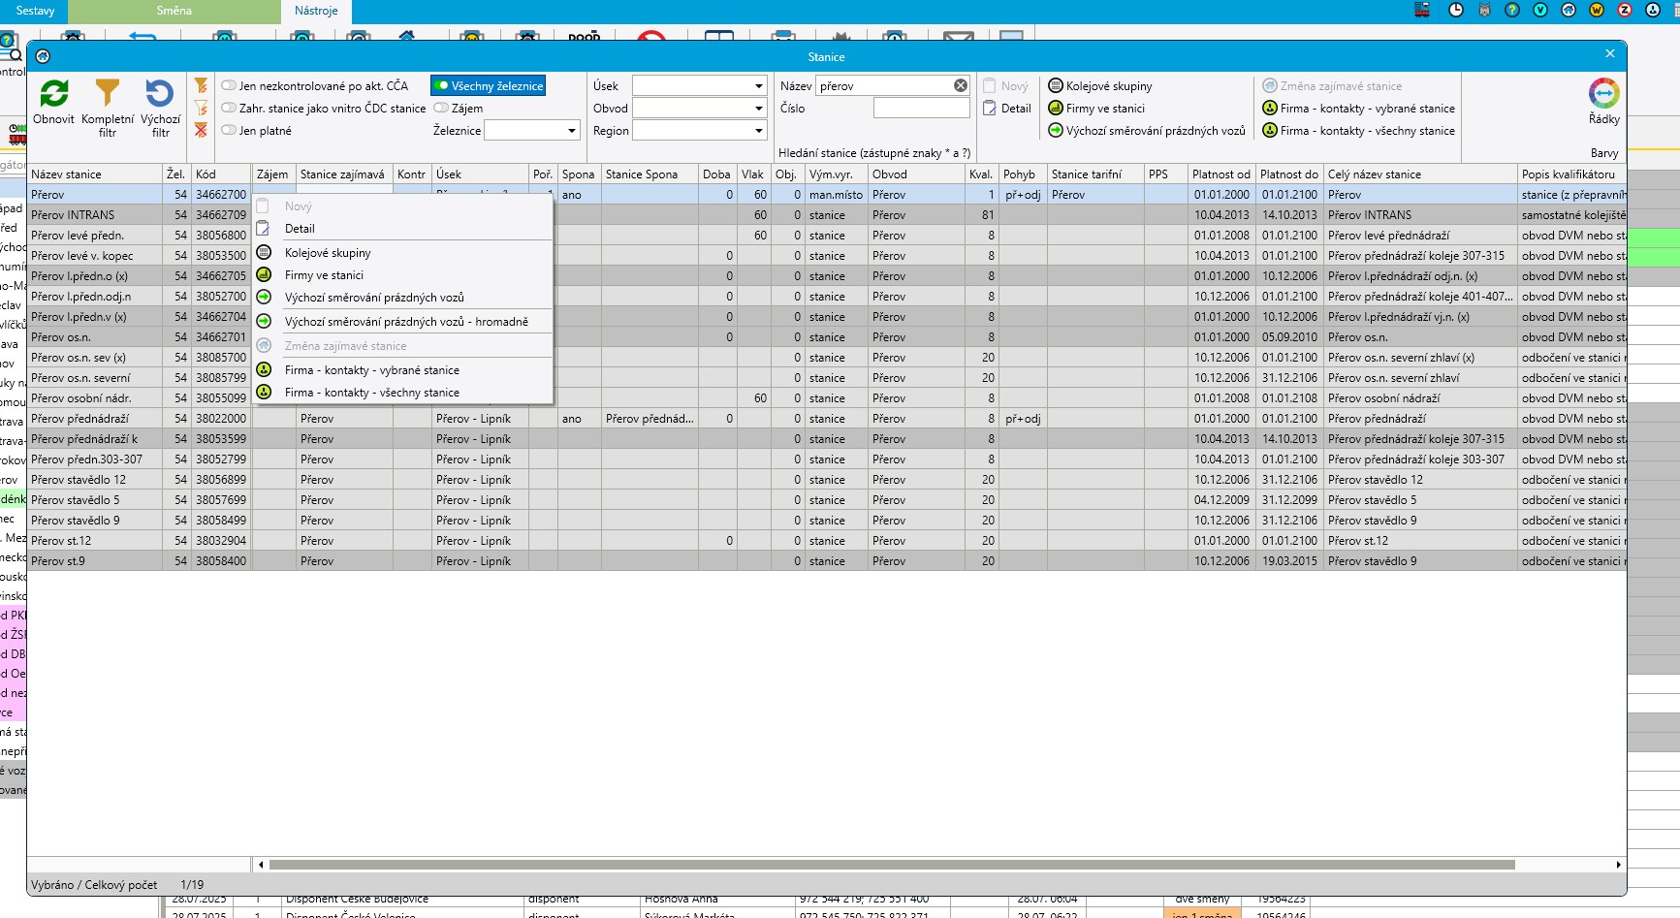The height and width of the screenshot is (918, 1680).
Task: Open the Region dropdown list
Action: tap(758, 131)
